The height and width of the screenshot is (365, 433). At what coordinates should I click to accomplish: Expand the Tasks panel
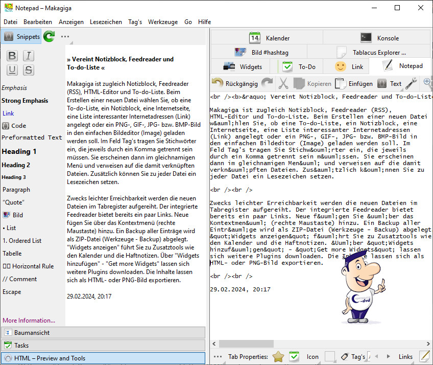click(x=103, y=346)
